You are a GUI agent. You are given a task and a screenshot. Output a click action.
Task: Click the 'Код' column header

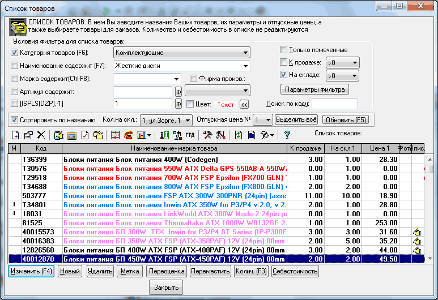click(41, 148)
